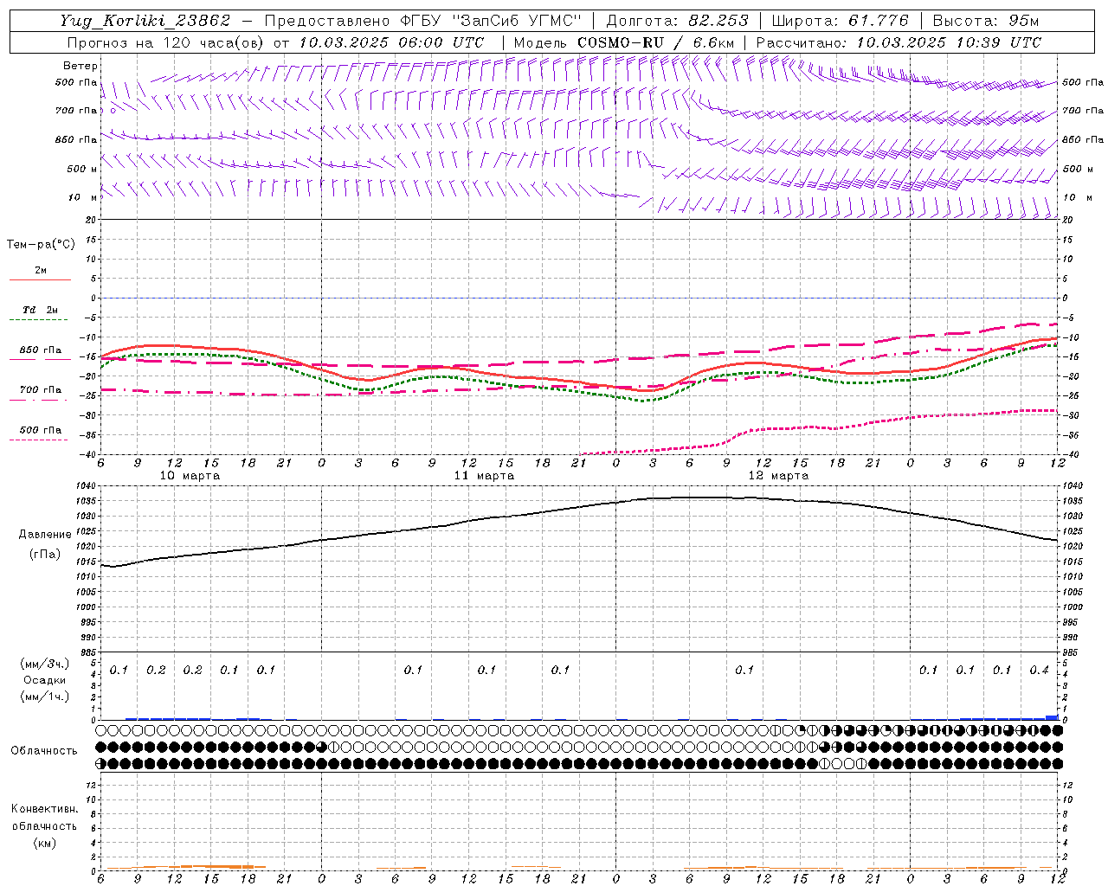Image resolution: width=1108 pixels, height=886 pixels.
Task: Click the dashed line sample under the Td 2м legend
Action: click(40, 320)
